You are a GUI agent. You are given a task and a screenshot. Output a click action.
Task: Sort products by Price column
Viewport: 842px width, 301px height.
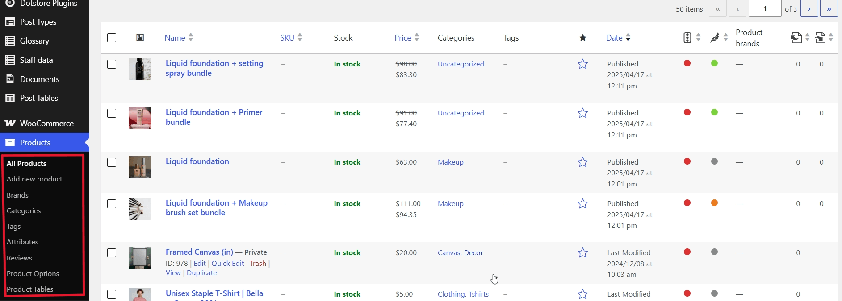point(407,38)
